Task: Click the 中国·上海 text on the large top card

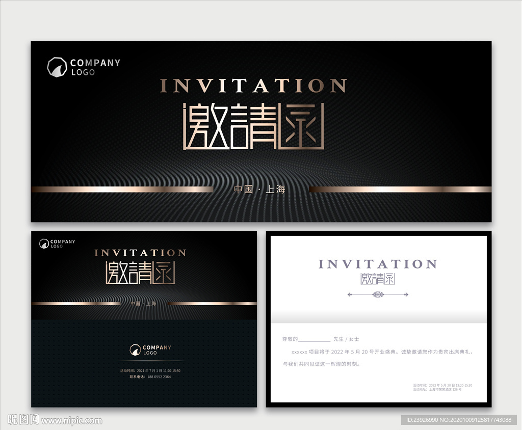Action: tap(259, 190)
